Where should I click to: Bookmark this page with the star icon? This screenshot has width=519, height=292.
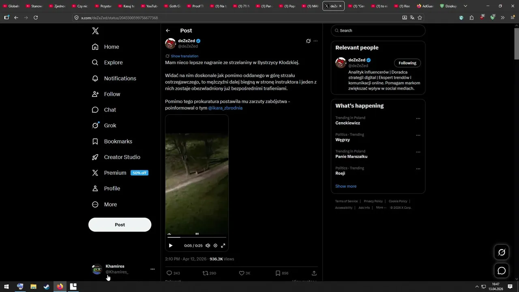420,17
